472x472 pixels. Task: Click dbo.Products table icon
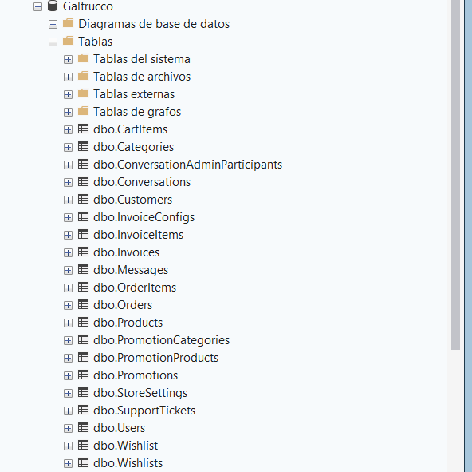pyautogui.click(x=84, y=322)
